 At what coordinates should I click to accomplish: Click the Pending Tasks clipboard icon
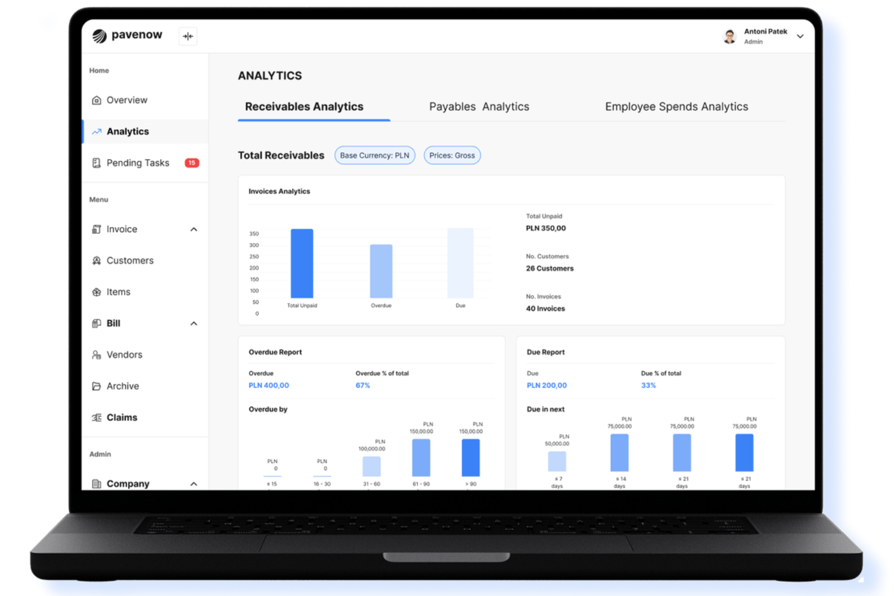tap(97, 163)
